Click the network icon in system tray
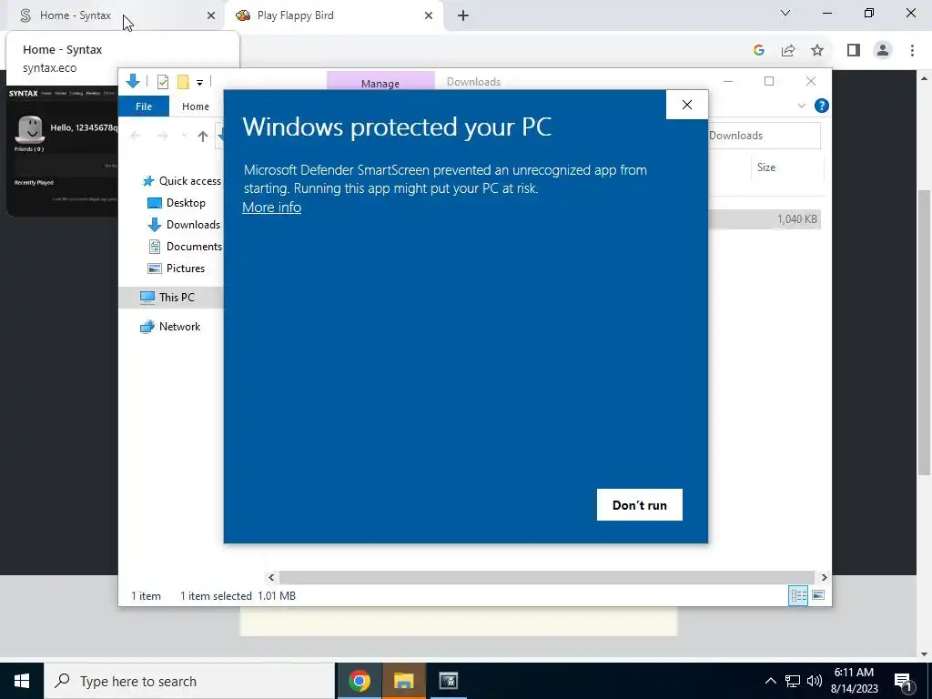Screen dimensions: 932x699 click(x=793, y=681)
